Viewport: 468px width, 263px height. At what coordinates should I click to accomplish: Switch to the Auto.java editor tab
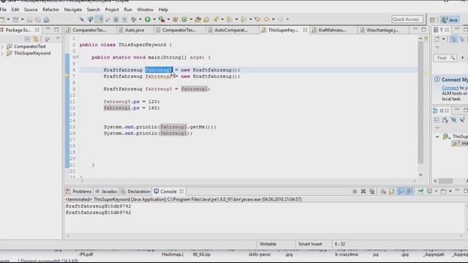135,30
